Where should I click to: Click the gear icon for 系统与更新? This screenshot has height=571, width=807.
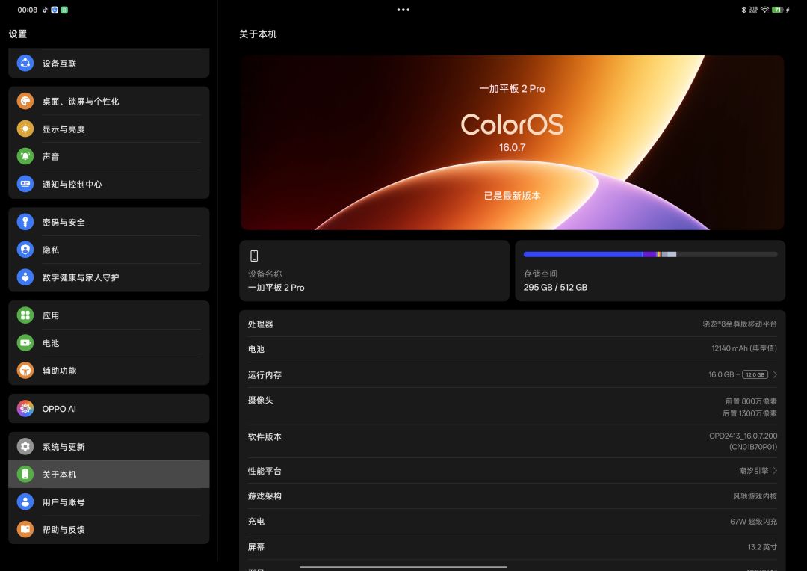[x=25, y=446]
